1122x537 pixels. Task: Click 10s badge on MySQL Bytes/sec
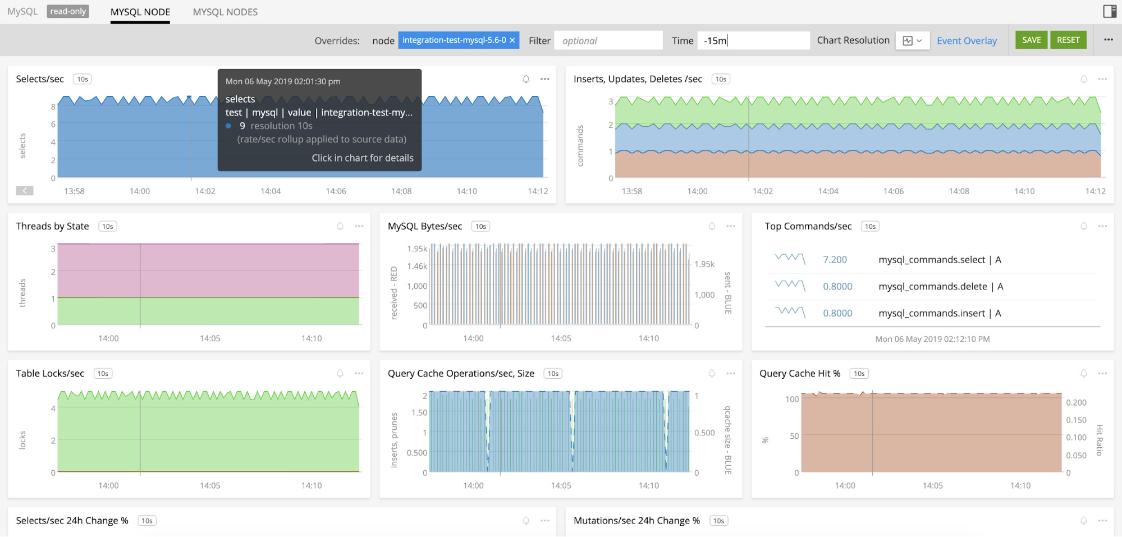[480, 226]
